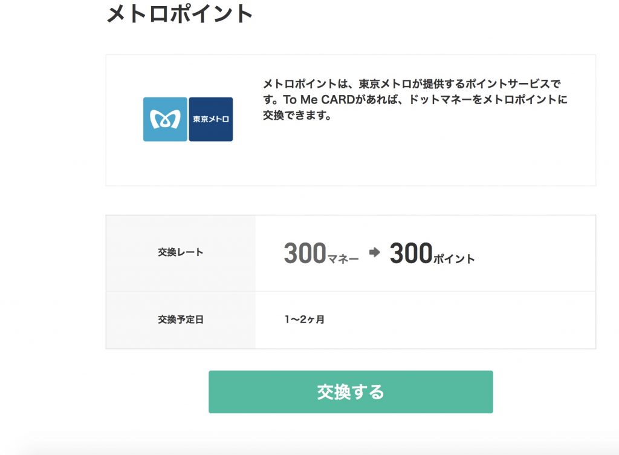Click the bold 300 ポイント amount

[x=432, y=253]
